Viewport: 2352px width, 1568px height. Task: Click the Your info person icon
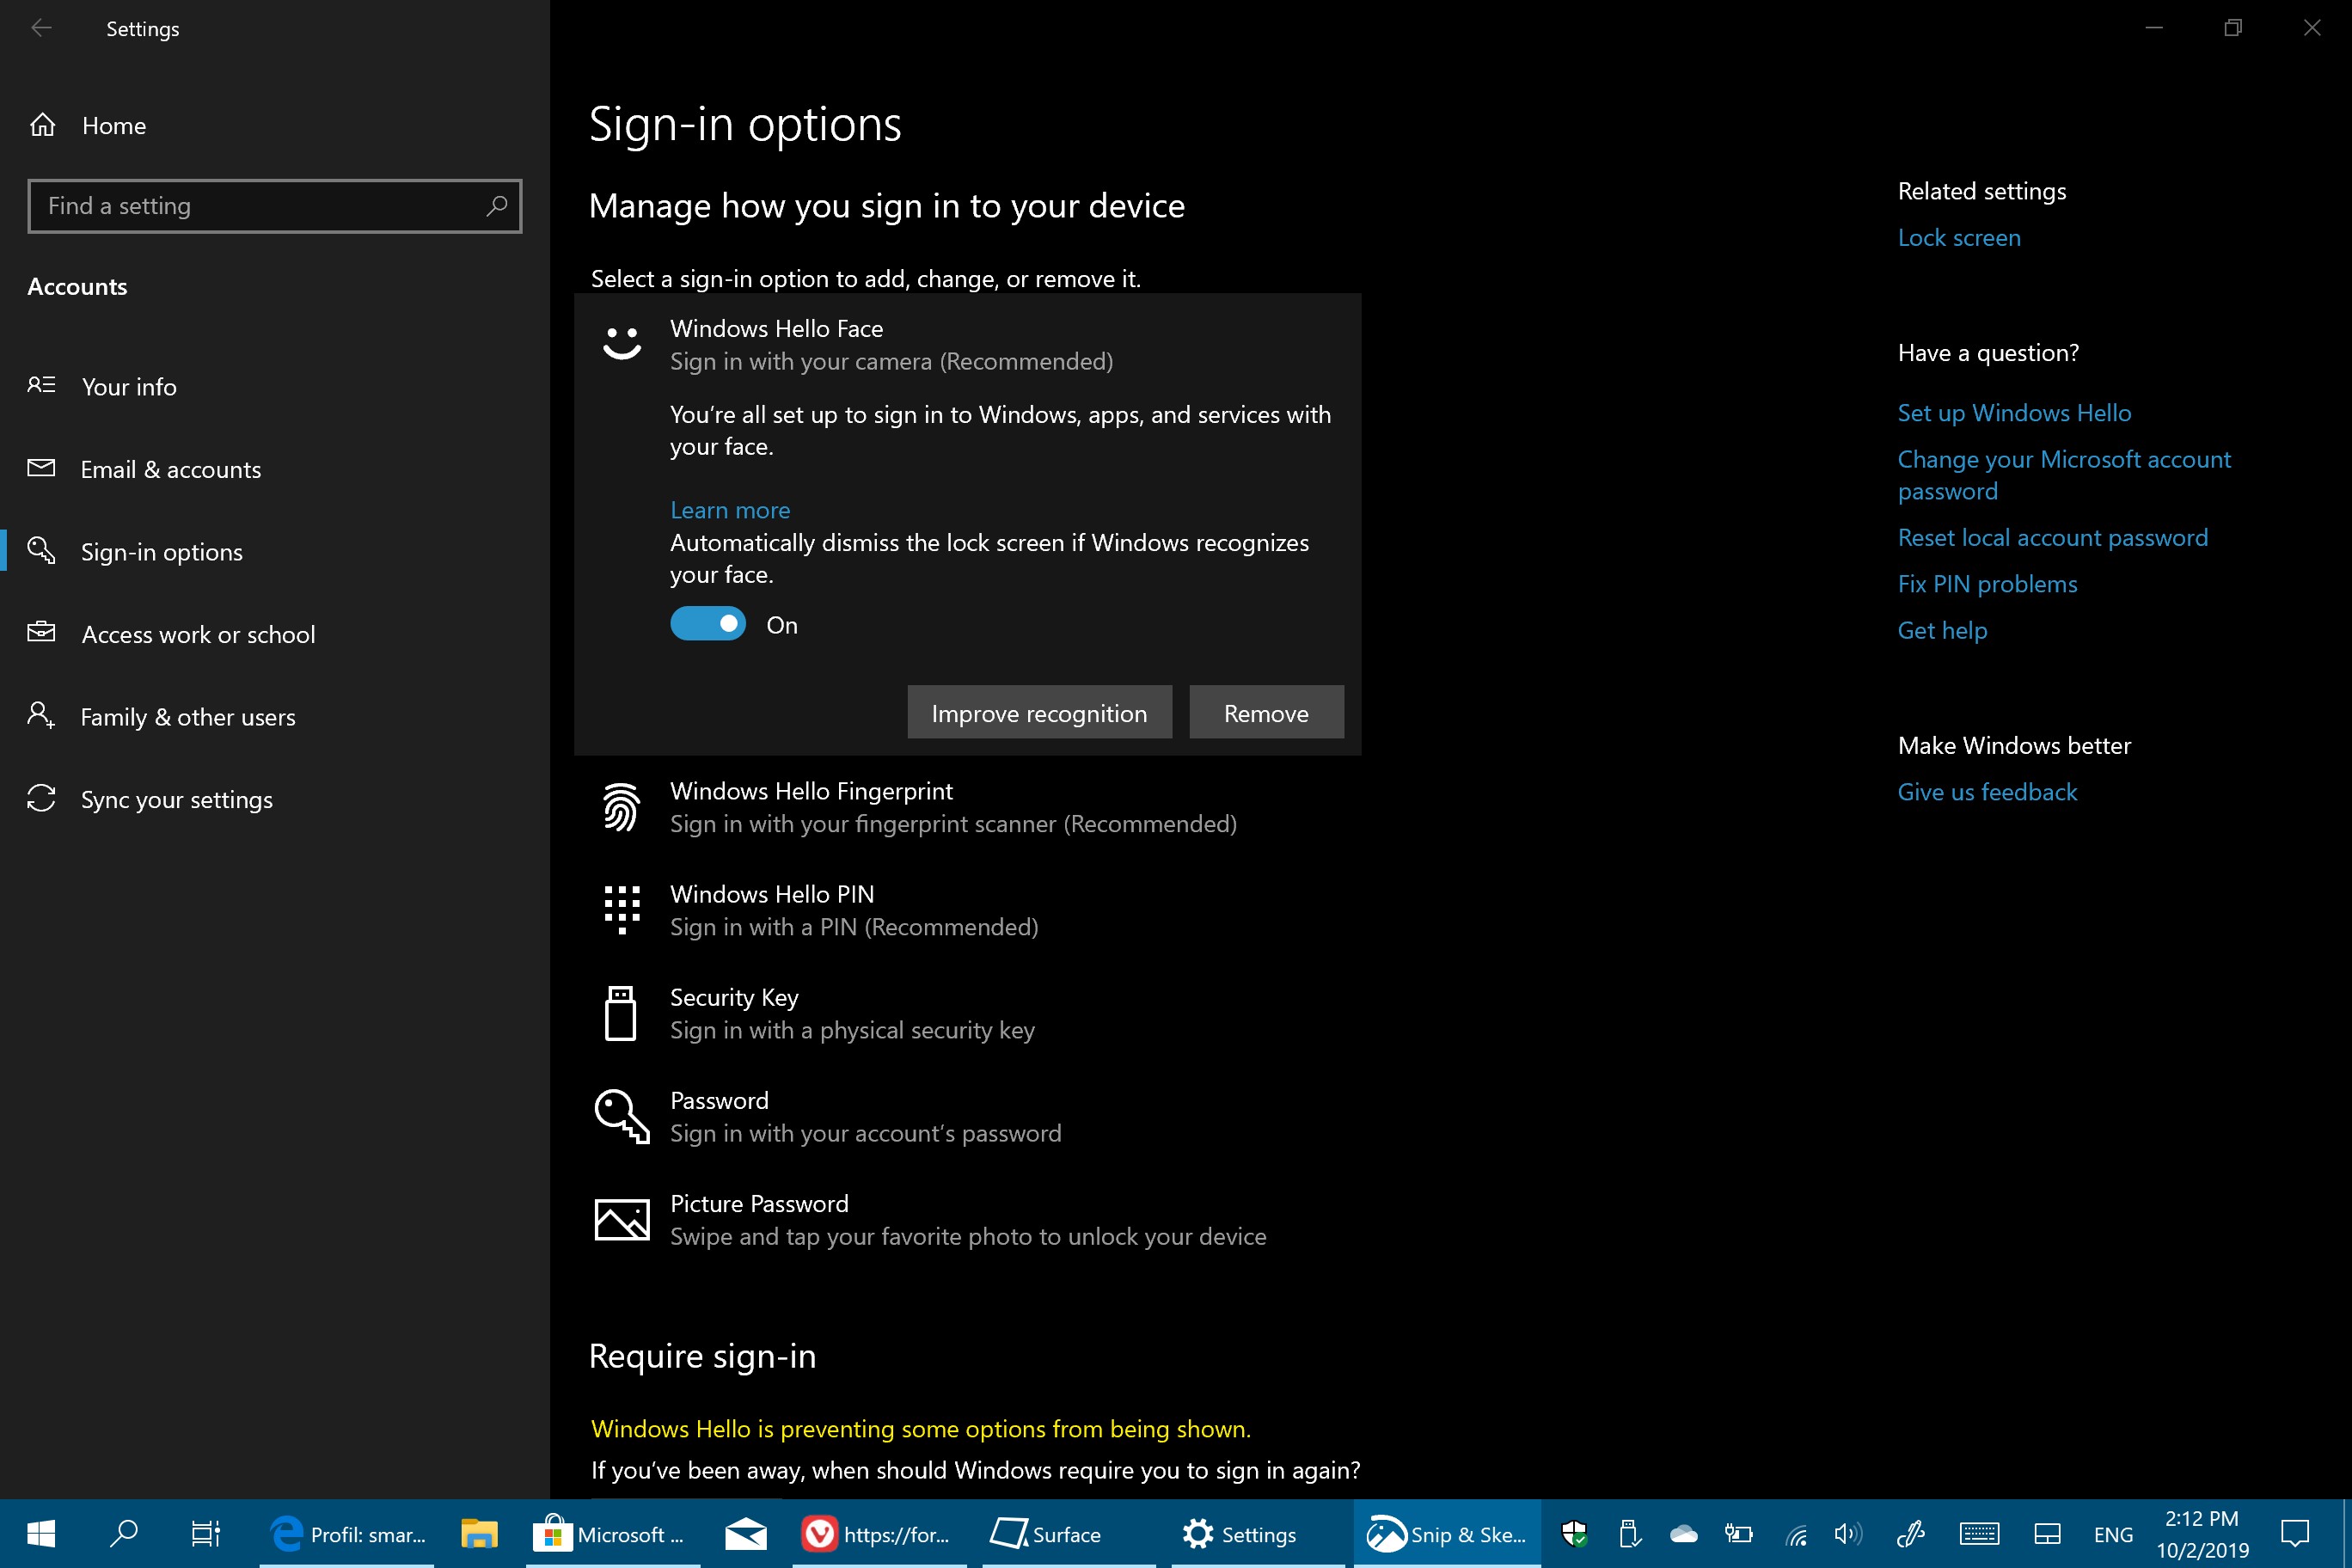click(x=41, y=385)
